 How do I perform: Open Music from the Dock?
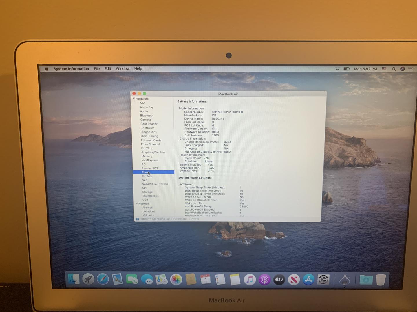click(x=250, y=279)
